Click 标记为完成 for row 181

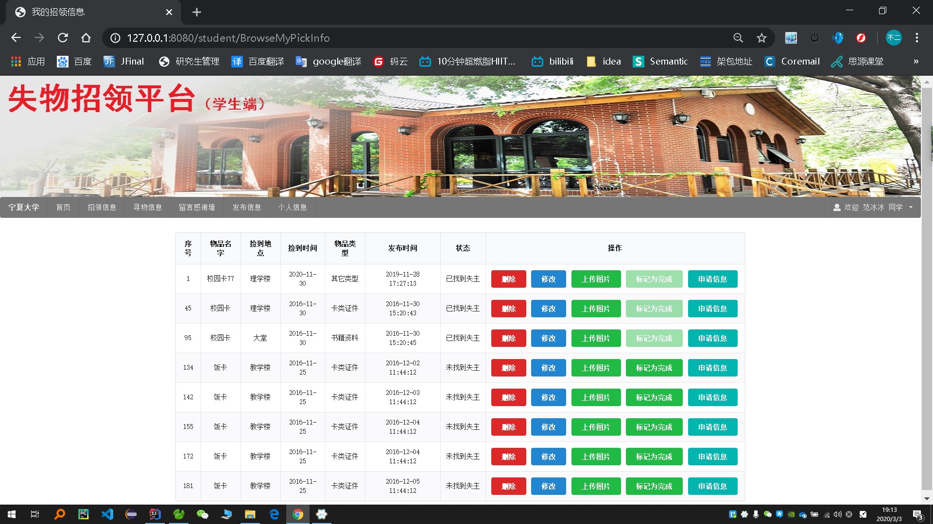[654, 486]
